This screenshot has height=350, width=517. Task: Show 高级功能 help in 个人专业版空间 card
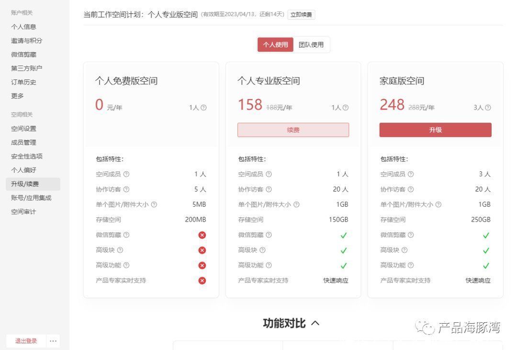(269, 265)
